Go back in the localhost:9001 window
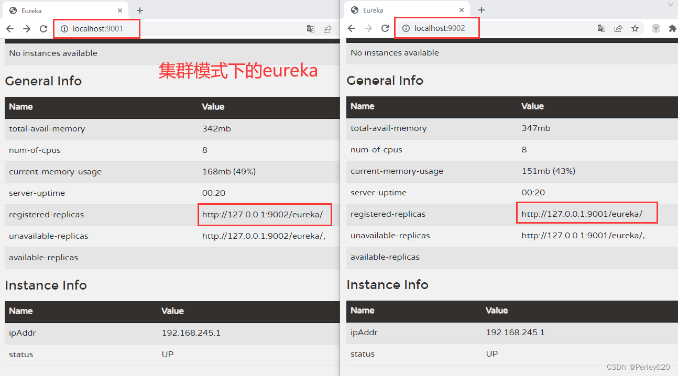678x376 pixels. pos(10,29)
